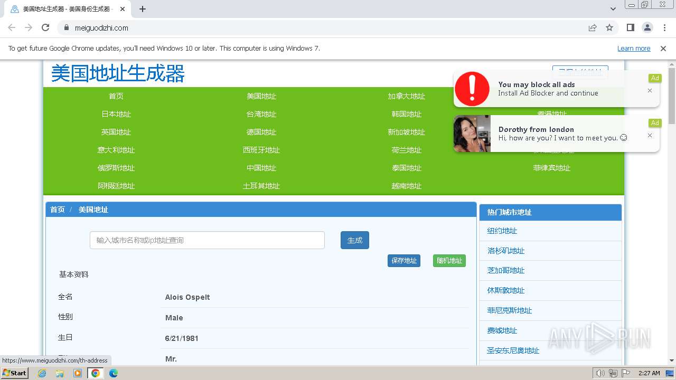Click 首页 breadcrumb link
The image size is (676, 380).
click(58, 210)
